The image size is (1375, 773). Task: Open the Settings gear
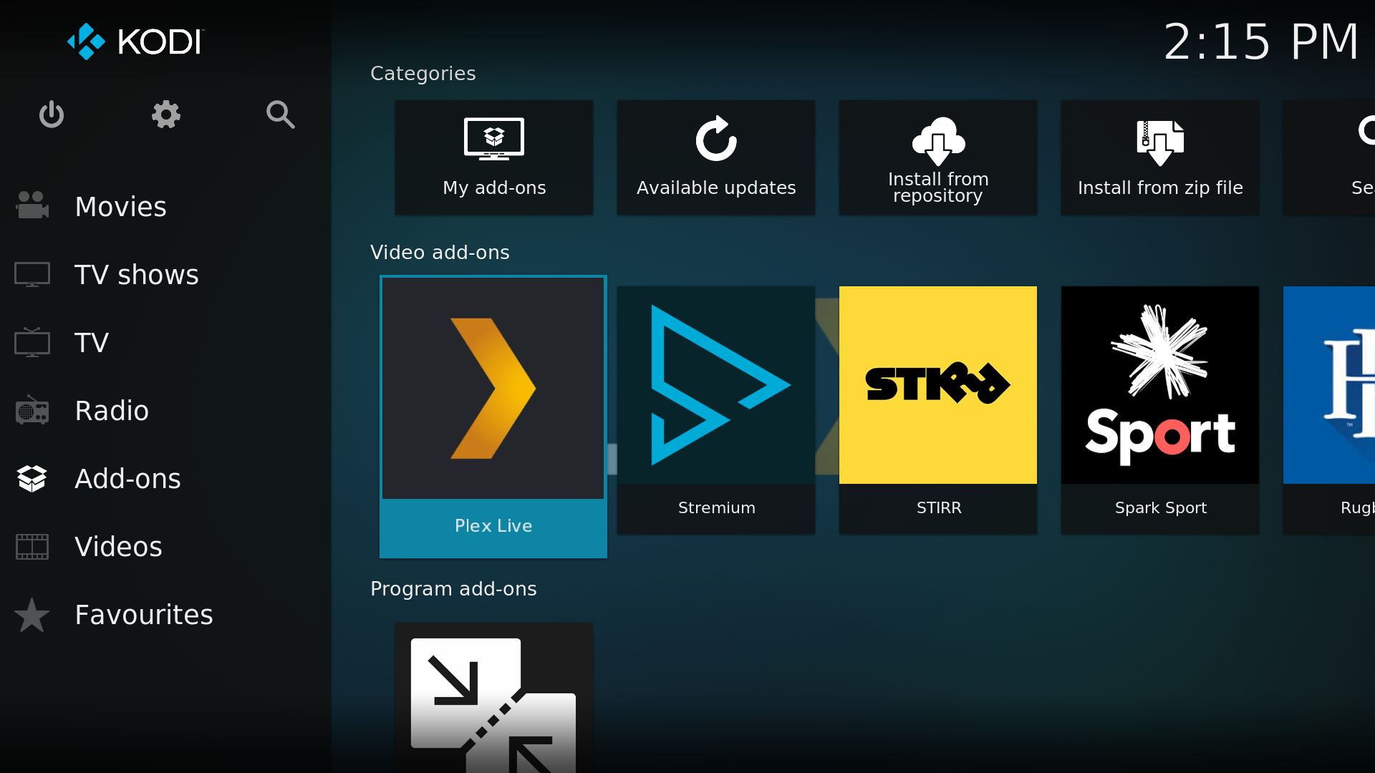165,115
